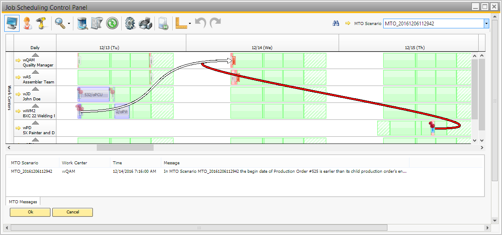This screenshot has width=502, height=235.
Task: Collapse the wQAM Quality Manager row triangle
Action: tap(36, 55)
